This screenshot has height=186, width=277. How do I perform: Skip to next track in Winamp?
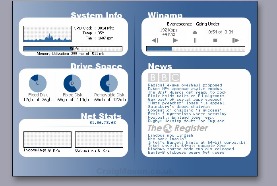point(236,41)
